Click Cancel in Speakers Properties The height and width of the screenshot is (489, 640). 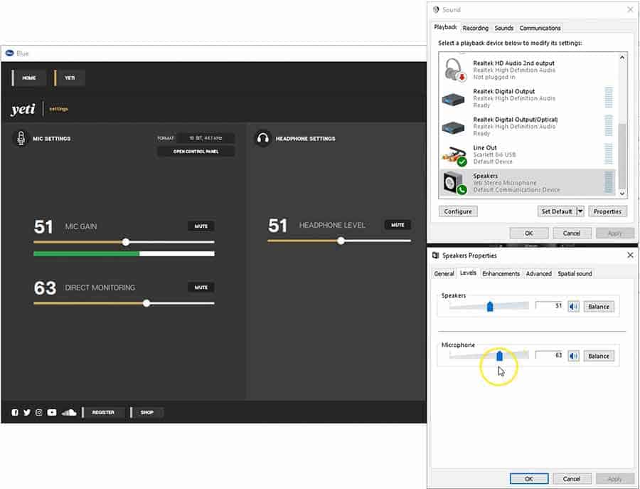coord(572,478)
